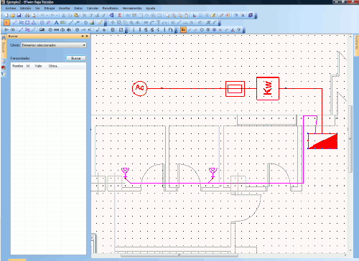Open the Calcular menu
Viewport: 359px width, 261px height.
(93, 9)
